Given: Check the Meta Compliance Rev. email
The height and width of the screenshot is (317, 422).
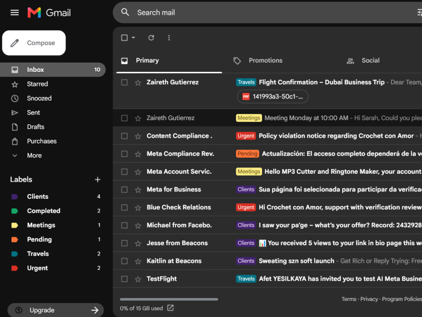Looking at the screenshot, I should (124, 154).
